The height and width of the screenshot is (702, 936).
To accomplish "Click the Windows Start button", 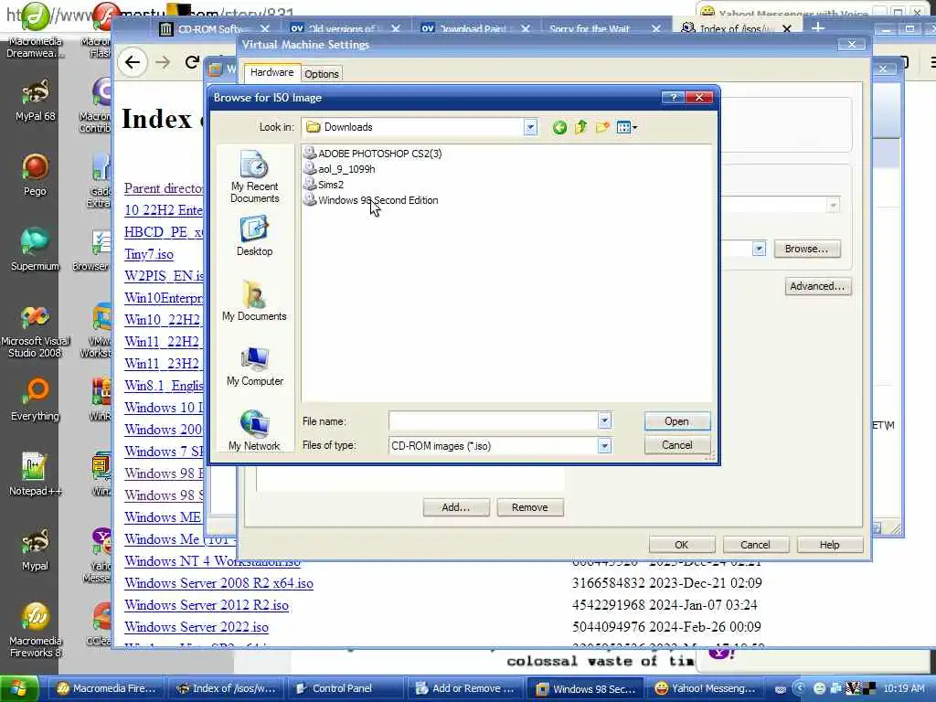I will (19, 688).
